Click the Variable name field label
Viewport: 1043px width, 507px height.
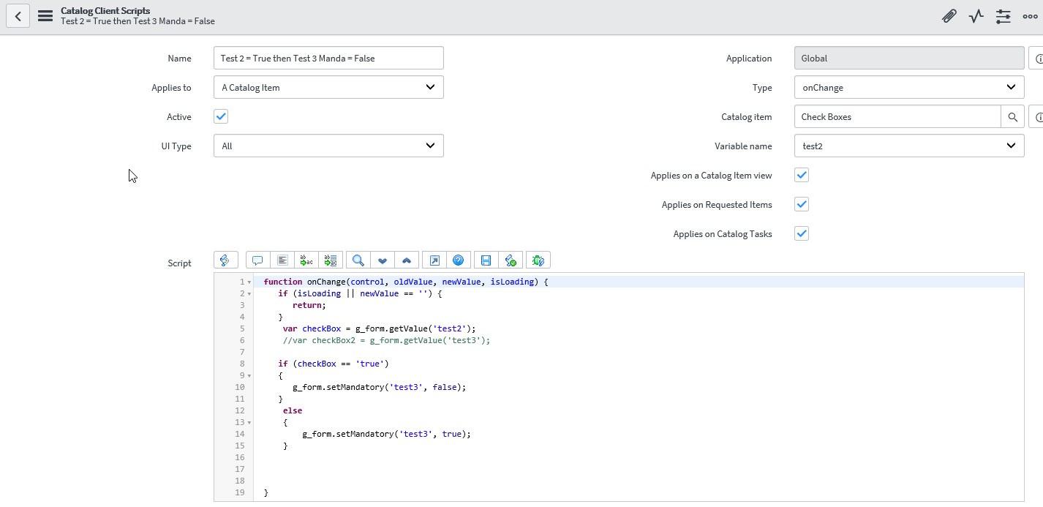[743, 146]
